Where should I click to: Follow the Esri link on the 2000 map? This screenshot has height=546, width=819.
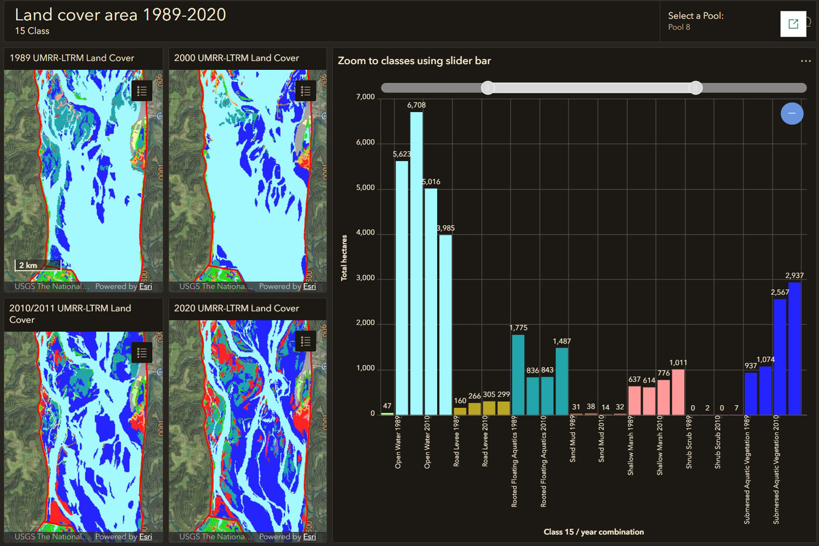310,286
